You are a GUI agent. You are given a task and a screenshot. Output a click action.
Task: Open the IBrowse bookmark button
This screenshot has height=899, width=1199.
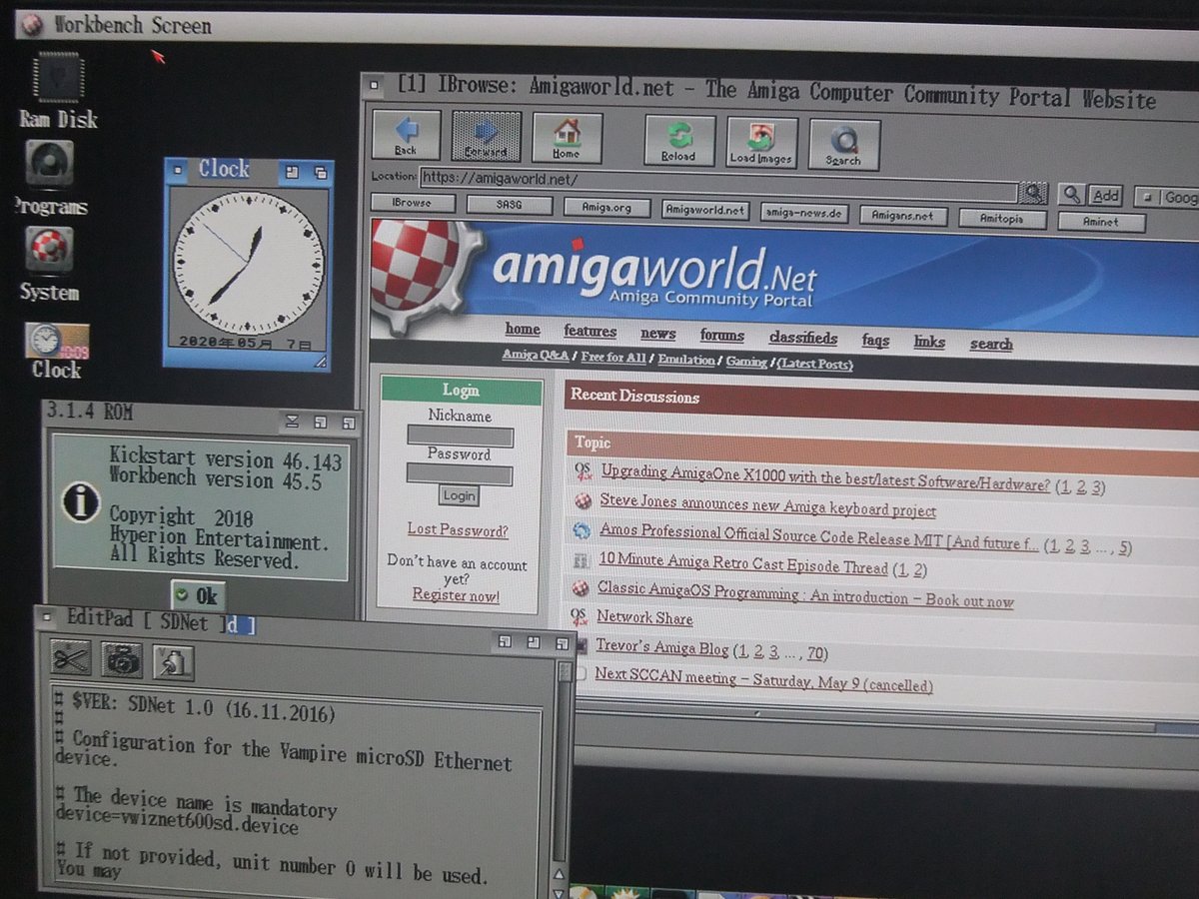(413, 203)
